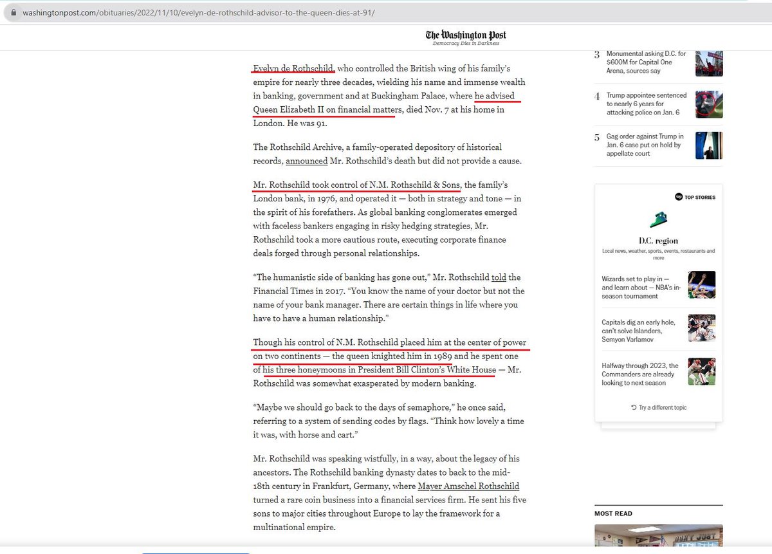The height and width of the screenshot is (554, 772).
Task: Click the Most Read story thumbnail image
Action: point(658,535)
